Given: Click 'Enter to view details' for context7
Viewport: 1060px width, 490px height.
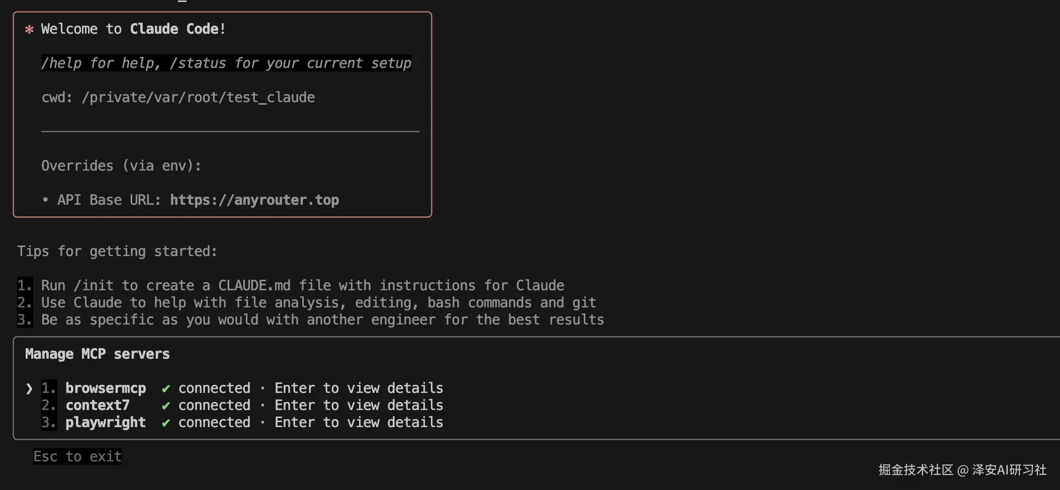Looking at the screenshot, I should (359, 405).
